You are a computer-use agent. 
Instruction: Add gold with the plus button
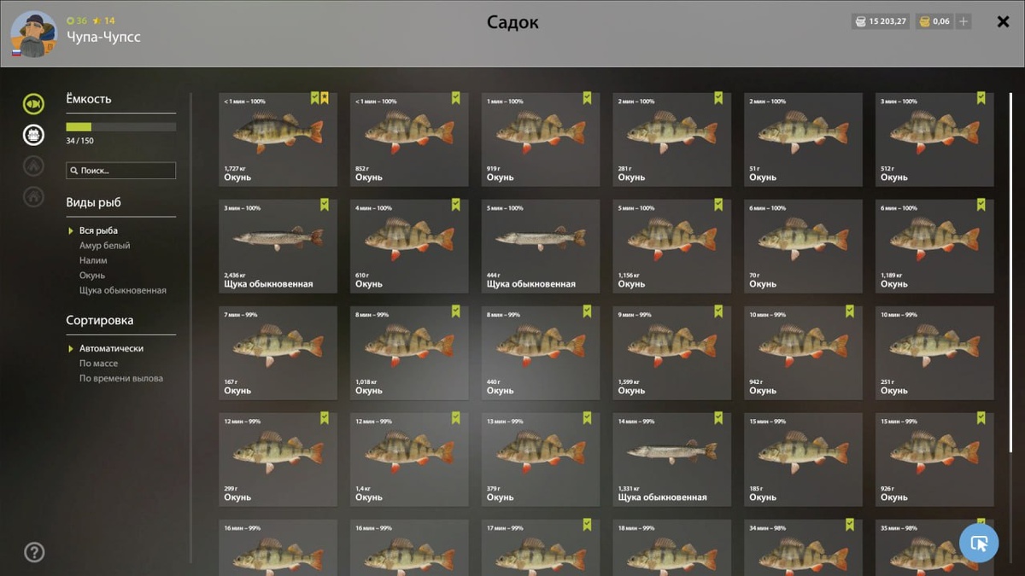(963, 21)
